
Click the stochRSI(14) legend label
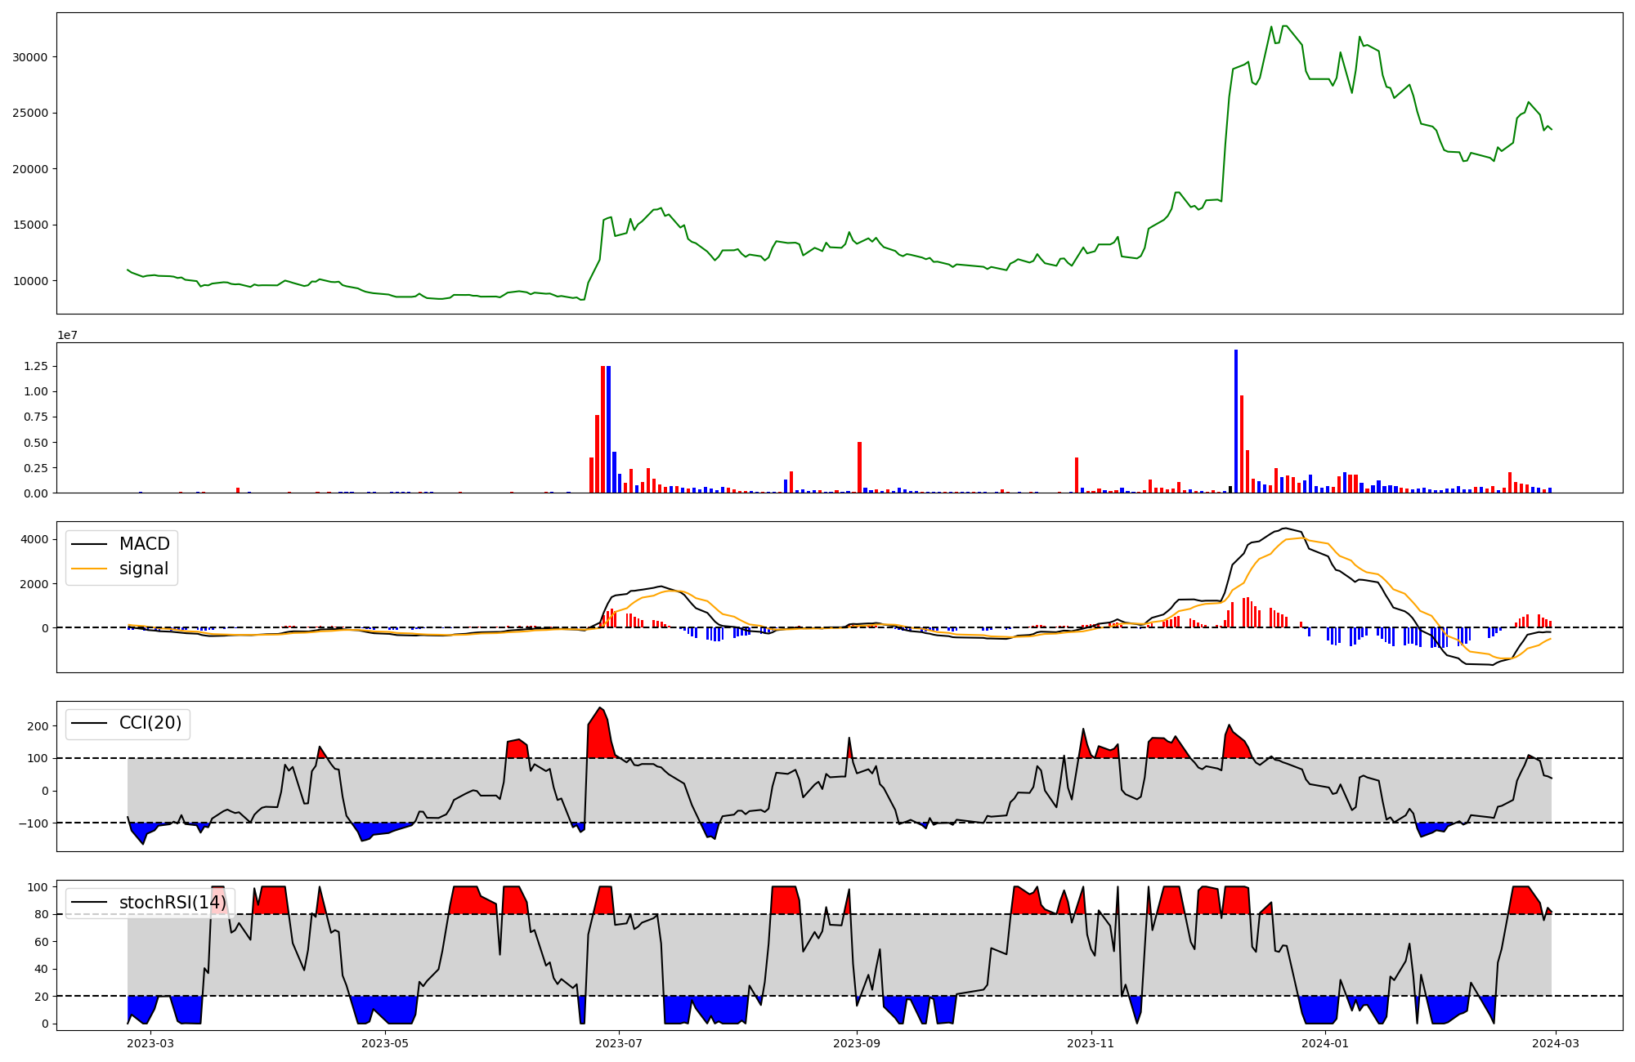(x=172, y=903)
